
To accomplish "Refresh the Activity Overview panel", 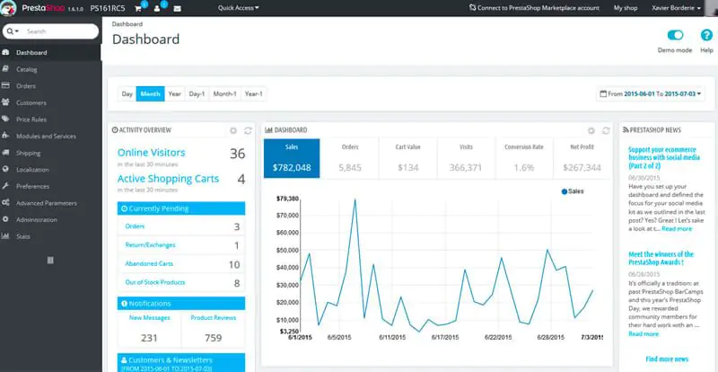I will 248,130.
